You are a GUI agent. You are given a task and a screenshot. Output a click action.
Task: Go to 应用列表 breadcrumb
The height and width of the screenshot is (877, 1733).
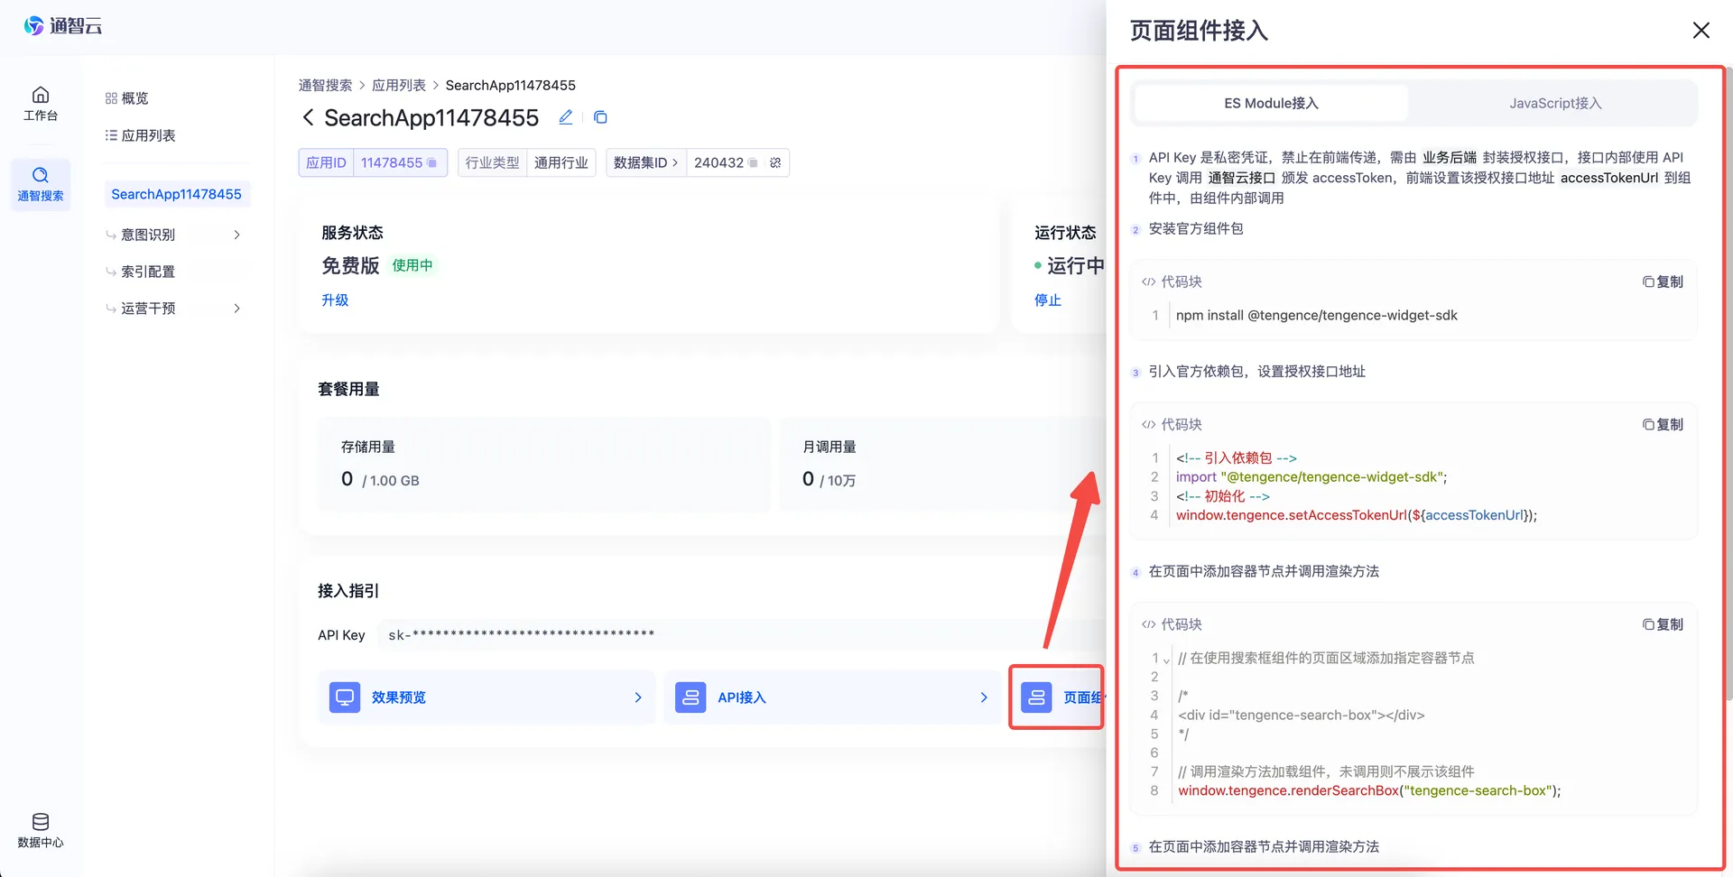[x=399, y=85]
